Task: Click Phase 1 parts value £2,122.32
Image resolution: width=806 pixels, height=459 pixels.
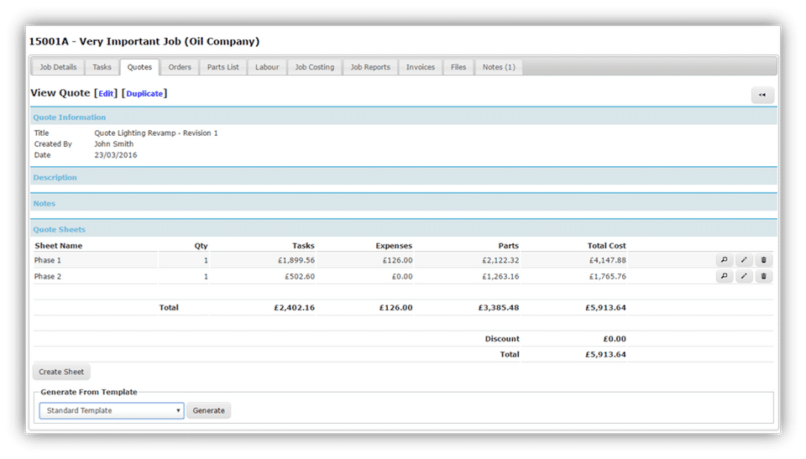Action: point(500,260)
